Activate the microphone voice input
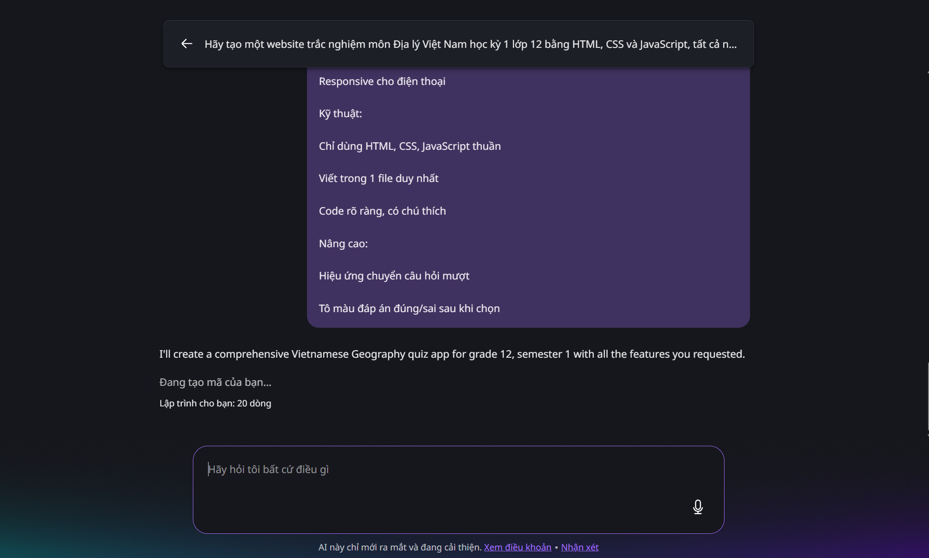This screenshot has width=929, height=558. 698,507
